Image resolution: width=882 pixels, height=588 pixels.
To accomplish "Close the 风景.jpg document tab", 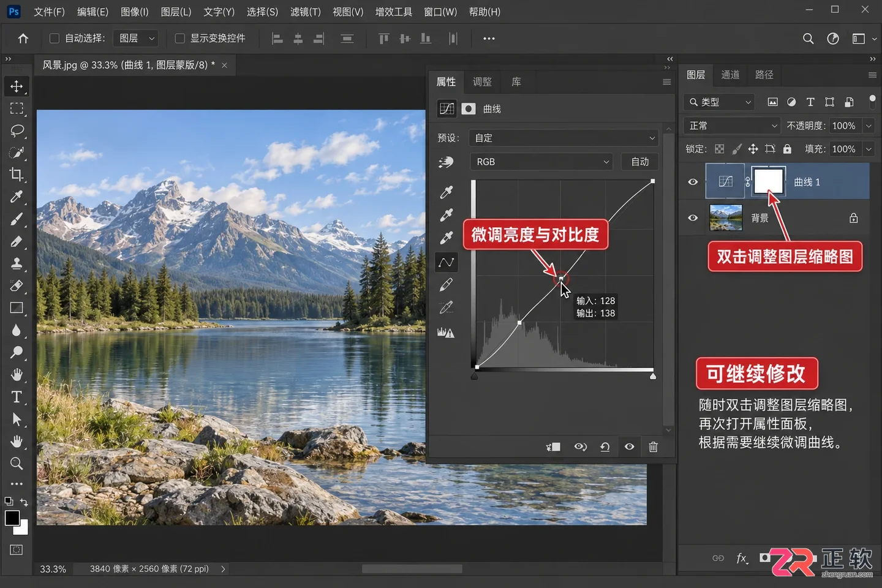I will (224, 66).
